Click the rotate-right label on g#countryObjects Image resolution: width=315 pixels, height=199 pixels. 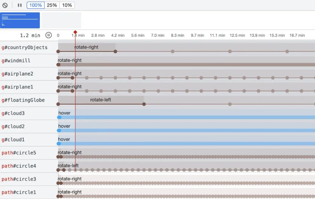86,47
